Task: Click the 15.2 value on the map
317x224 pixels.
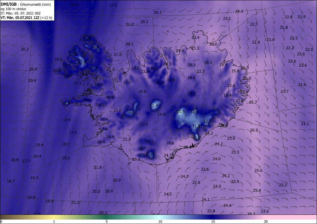Action: coord(160,82)
